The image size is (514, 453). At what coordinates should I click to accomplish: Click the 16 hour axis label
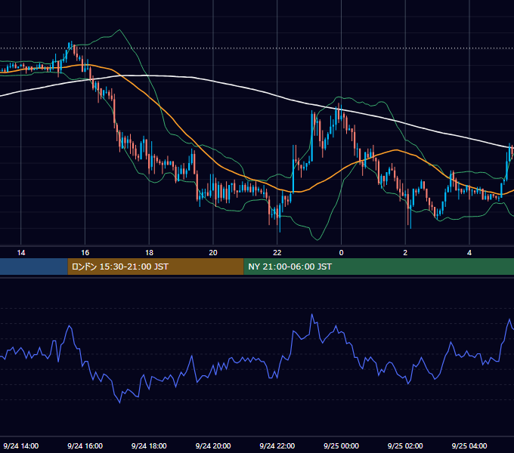85,253
